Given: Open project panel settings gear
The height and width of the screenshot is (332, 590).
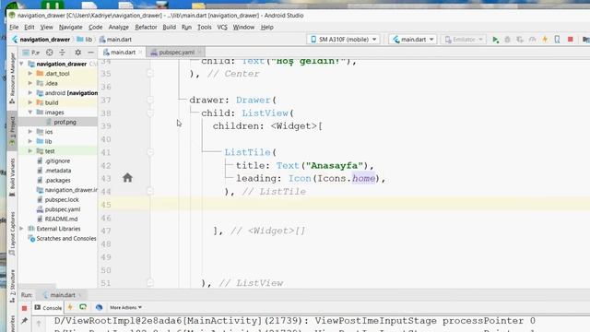Looking at the screenshot, I should pyautogui.click(x=77, y=53).
